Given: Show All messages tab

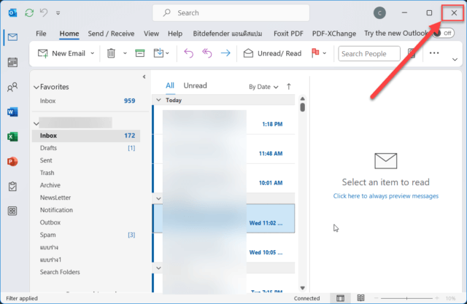Looking at the screenshot, I should (170, 86).
